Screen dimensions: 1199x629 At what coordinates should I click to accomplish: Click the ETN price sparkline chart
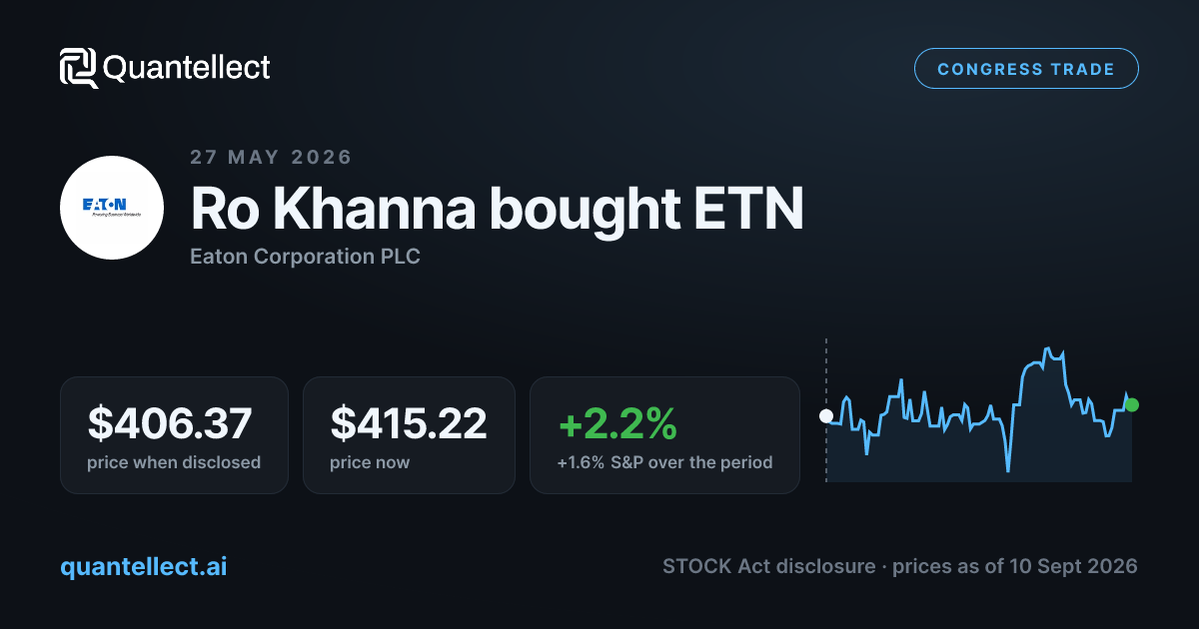click(979, 411)
